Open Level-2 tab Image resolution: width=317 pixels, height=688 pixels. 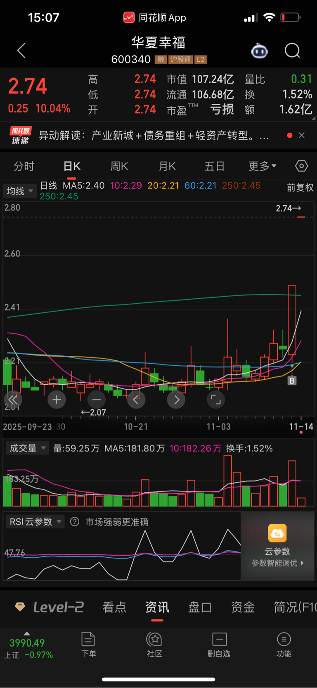[x=50, y=607]
